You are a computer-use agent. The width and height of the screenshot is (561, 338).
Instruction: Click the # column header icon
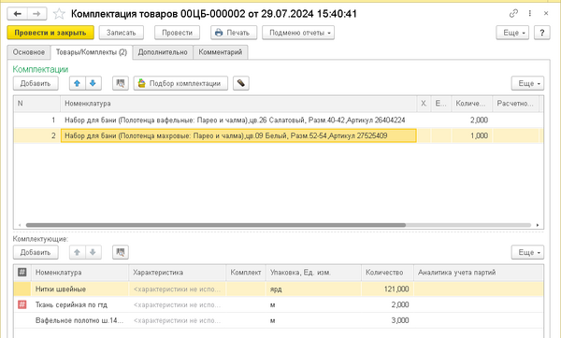coord(22,273)
